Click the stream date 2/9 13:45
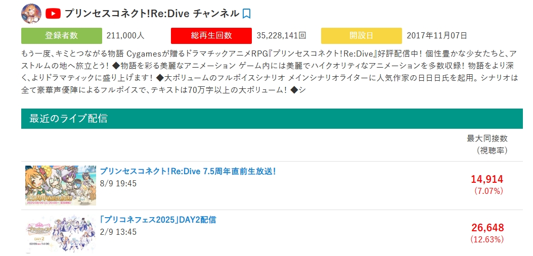The width and height of the screenshot is (533, 256). click(x=118, y=232)
